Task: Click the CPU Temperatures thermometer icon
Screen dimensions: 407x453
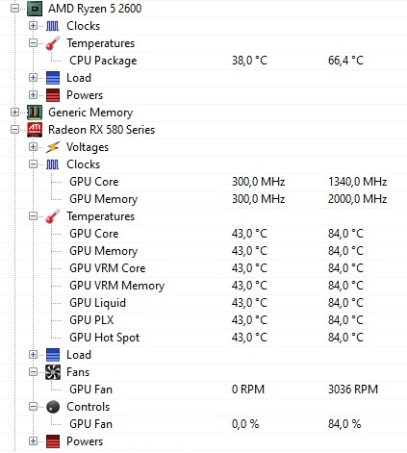Action: pos(53,43)
